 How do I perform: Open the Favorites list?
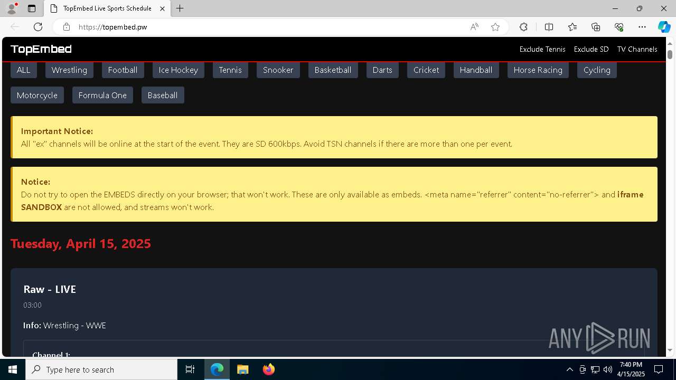click(x=572, y=27)
